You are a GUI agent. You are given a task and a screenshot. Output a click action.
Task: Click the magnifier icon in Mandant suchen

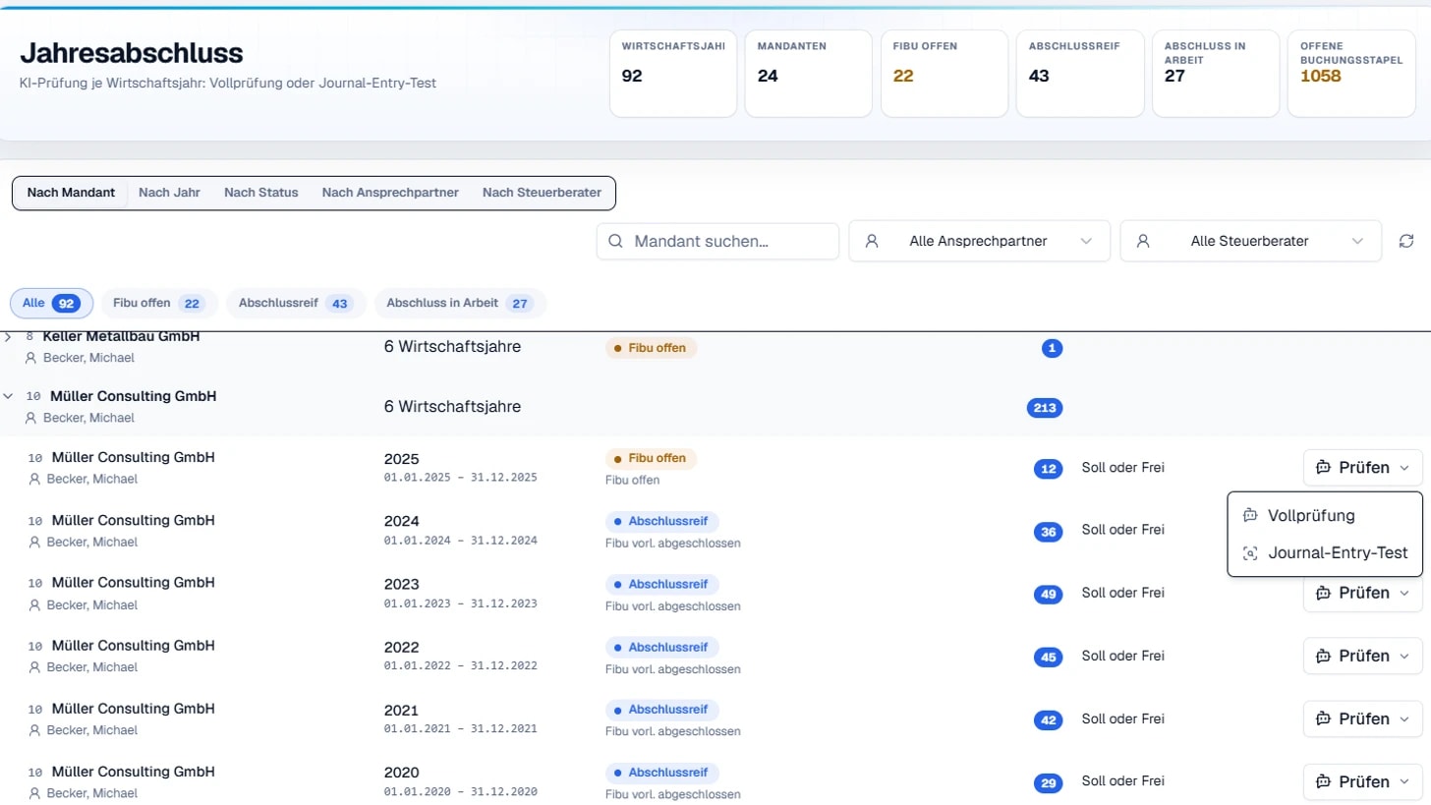[x=616, y=241]
